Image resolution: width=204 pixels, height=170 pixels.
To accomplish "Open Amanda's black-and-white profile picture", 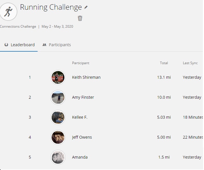I will pos(58,157).
